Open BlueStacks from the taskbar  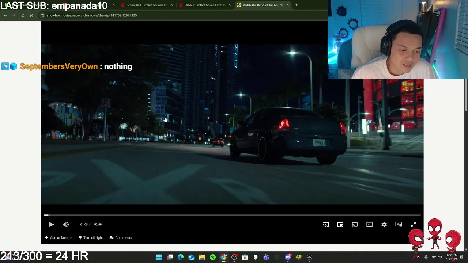[298, 257]
